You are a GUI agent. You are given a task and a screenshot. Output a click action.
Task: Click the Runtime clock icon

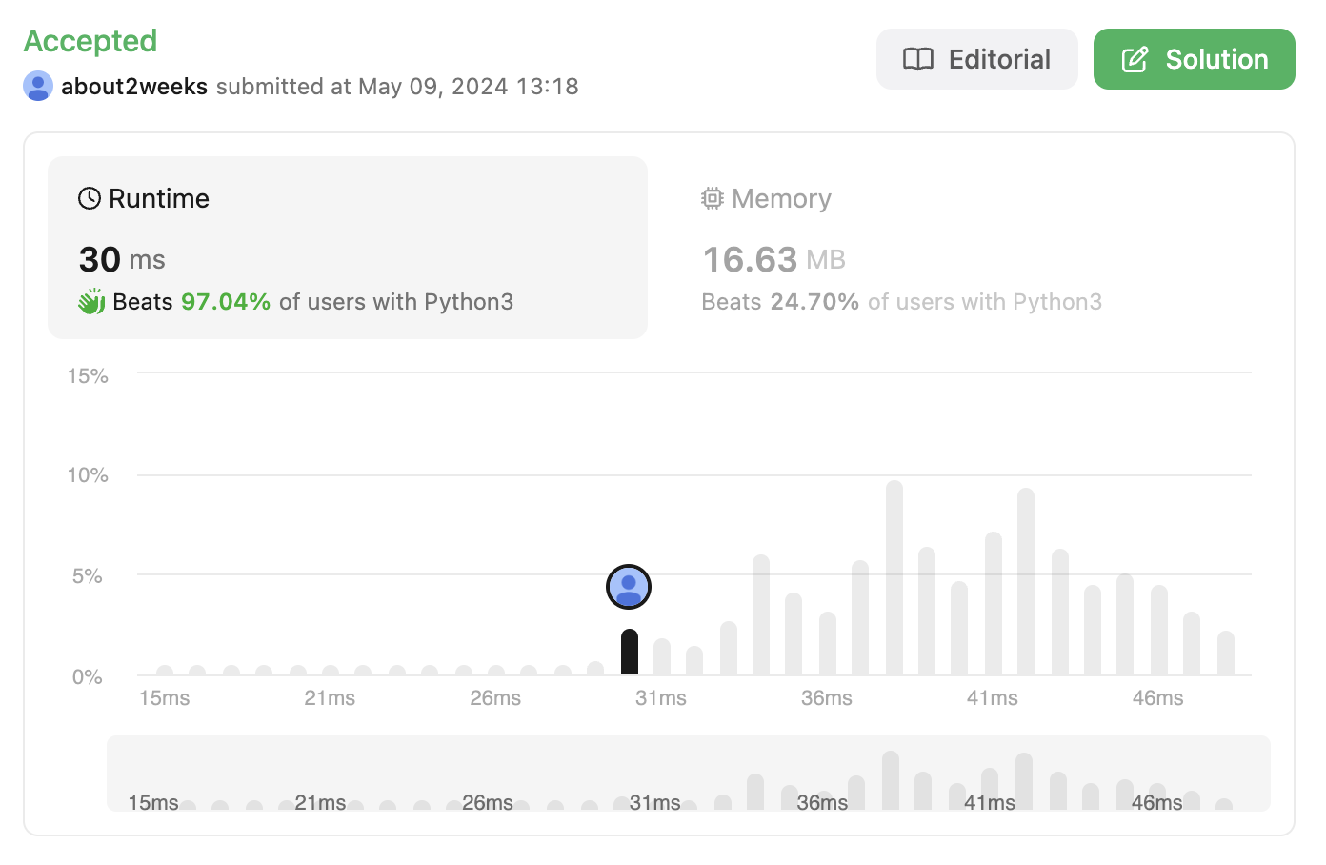90,198
